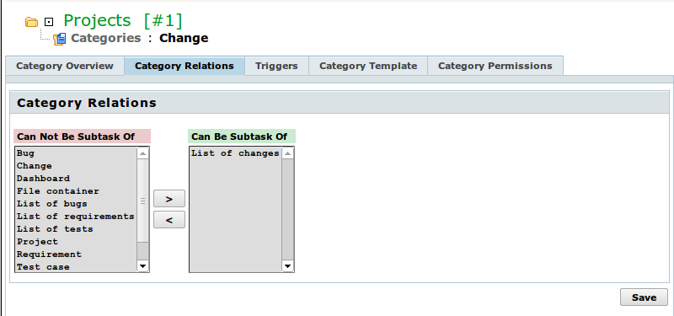Save the category relations

(x=644, y=297)
